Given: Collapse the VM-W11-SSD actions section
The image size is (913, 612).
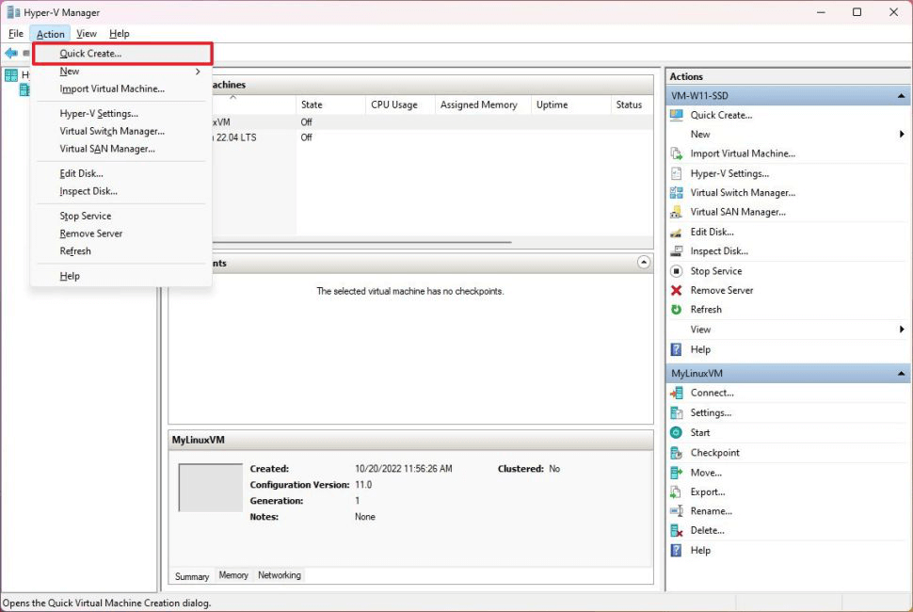Looking at the screenshot, I should [901, 94].
